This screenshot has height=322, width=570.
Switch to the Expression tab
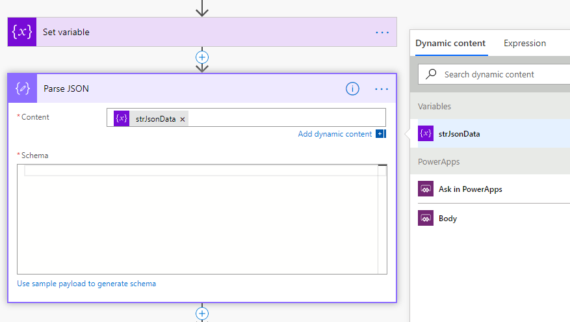[525, 44]
